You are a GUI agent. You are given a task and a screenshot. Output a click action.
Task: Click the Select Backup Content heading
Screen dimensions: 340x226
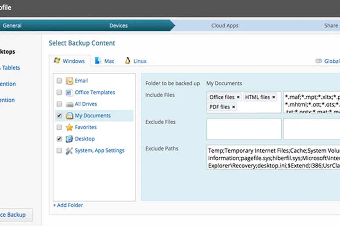point(82,43)
